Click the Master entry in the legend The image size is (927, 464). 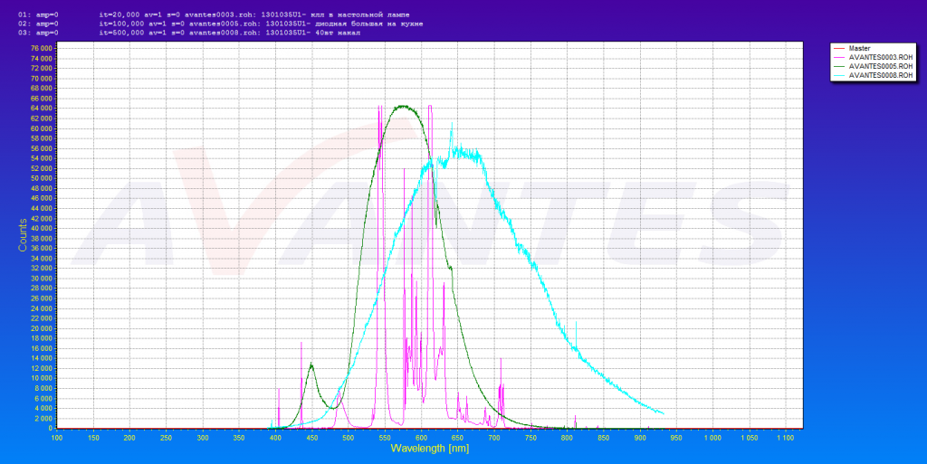(x=859, y=48)
